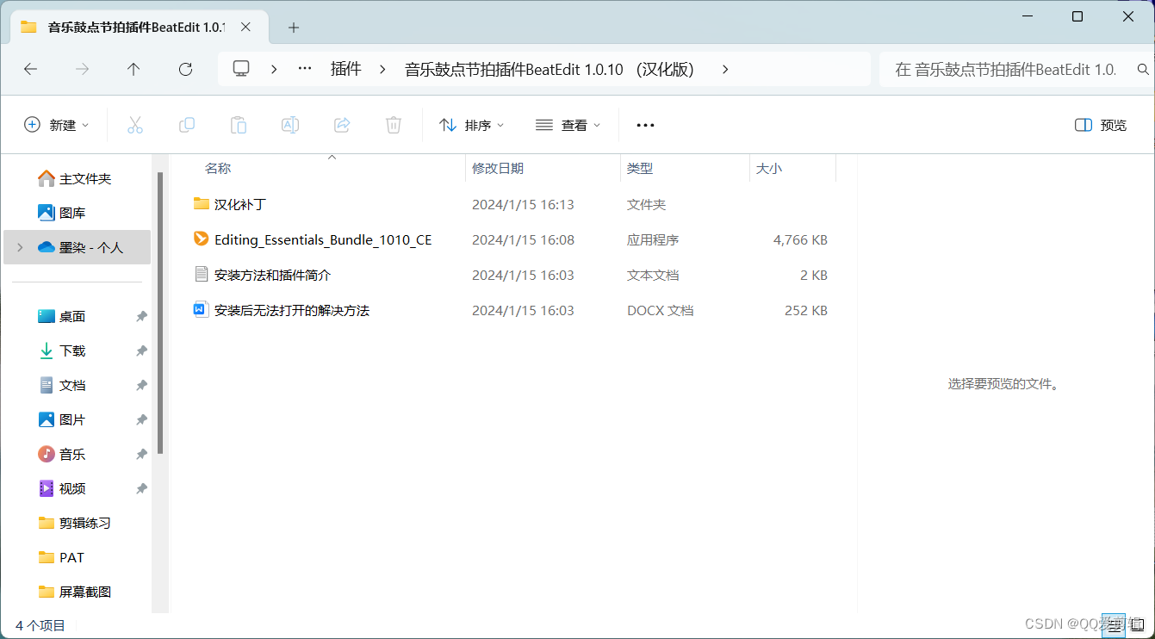Open 视频 quick access folder
This screenshot has height=639, width=1155.
point(61,488)
